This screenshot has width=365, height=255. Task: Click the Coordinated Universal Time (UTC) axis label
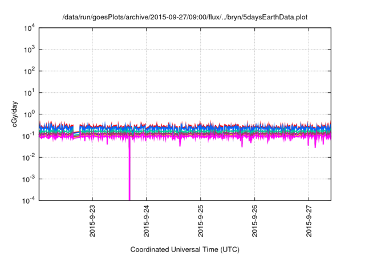coord(185,249)
